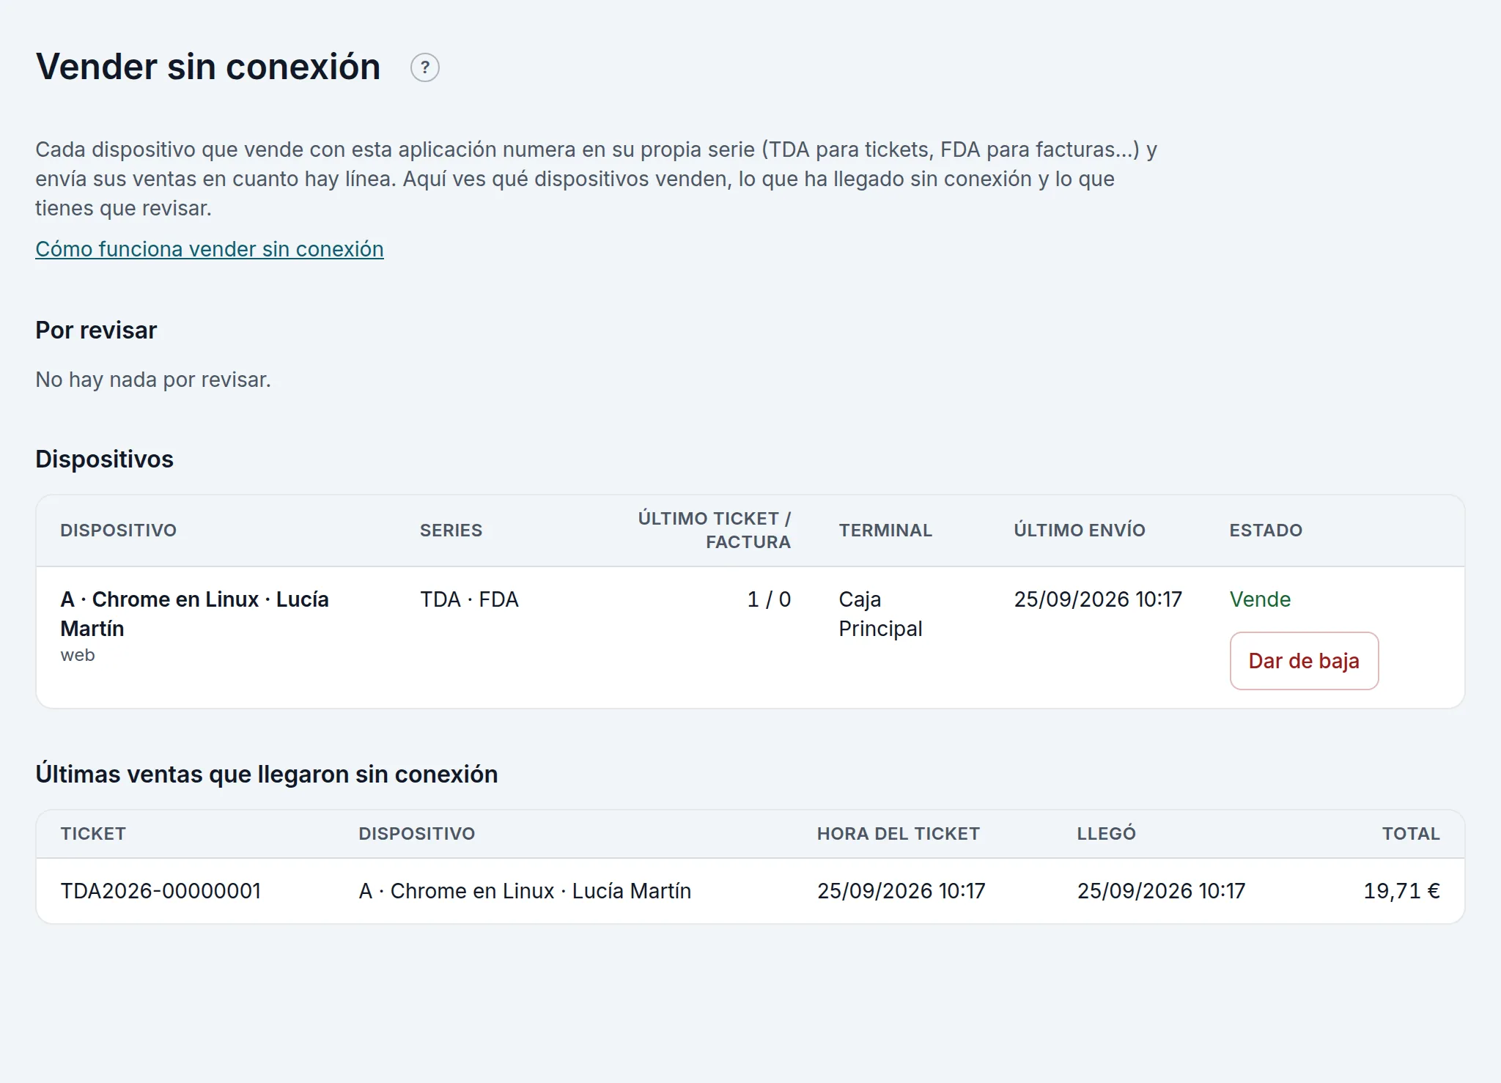Click the total '19,71 €'

pyautogui.click(x=1401, y=891)
